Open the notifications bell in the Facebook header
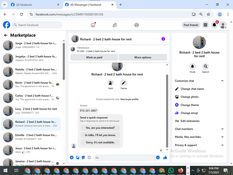The height and width of the screenshot is (175, 233). click(214, 25)
